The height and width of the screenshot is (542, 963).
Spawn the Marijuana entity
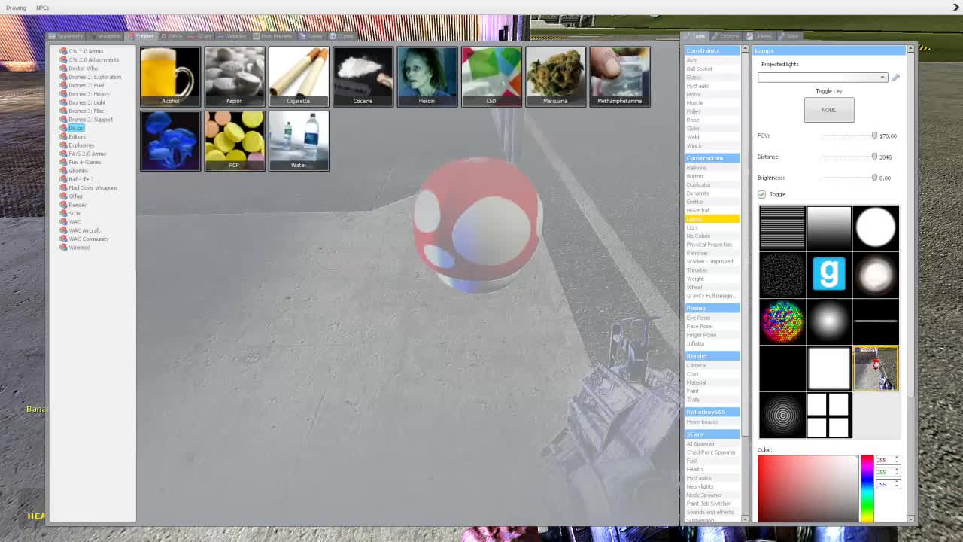click(x=555, y=76)
